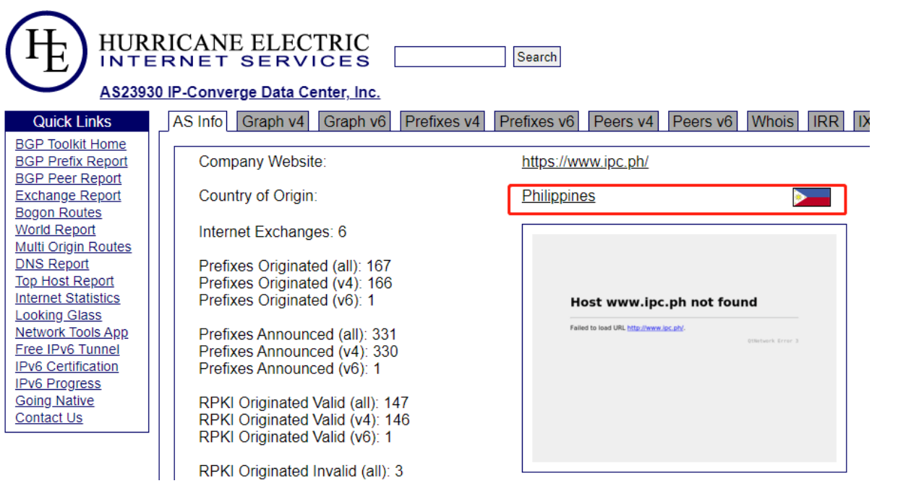Open the Free IPv6 Tunnel link
924x499 pixels.
pyautogui.click(x=67, y=350)
